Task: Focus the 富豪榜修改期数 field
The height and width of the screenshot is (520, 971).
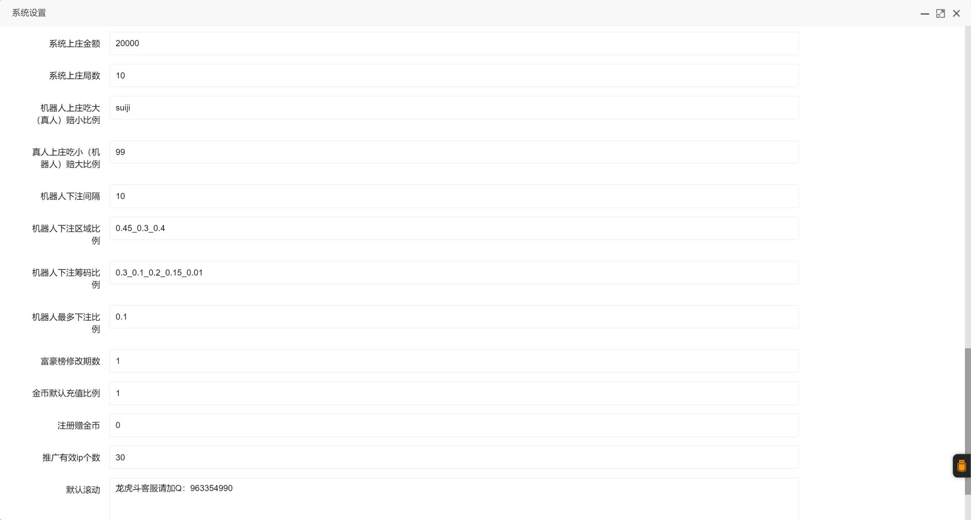Action: point(454,361)
